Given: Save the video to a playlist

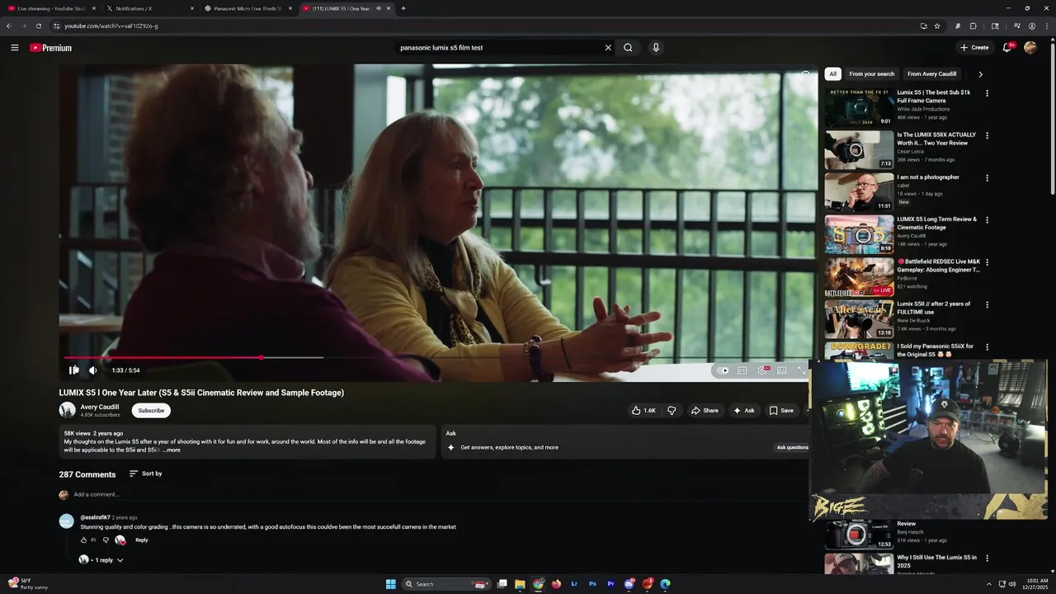Looking at the screenshot, I should tap(781, 410).
